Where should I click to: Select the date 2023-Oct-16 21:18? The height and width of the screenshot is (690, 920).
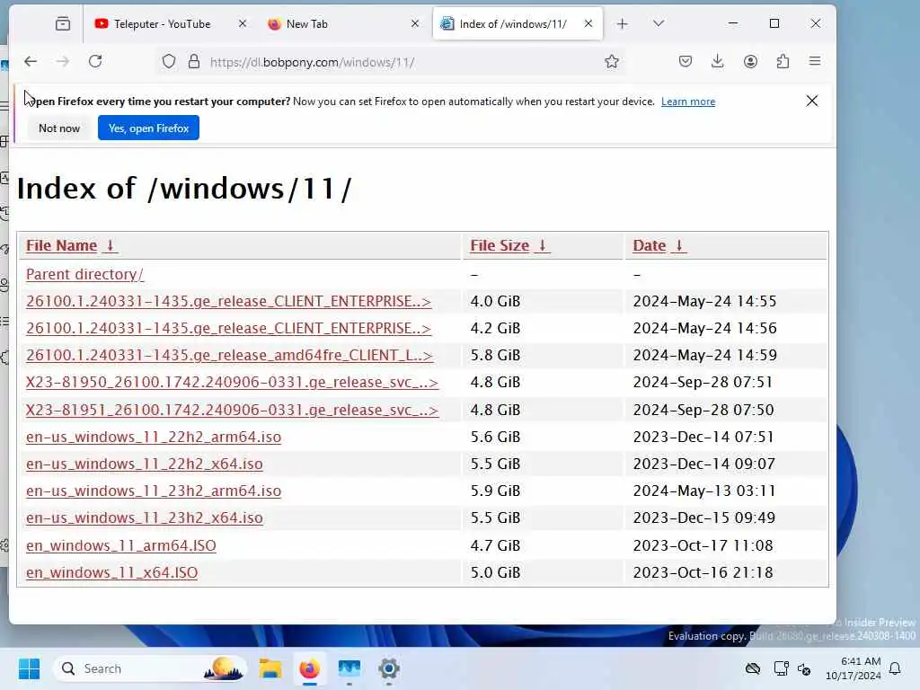click(x=703, y=572)
